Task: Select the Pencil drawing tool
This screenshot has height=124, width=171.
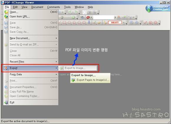Action: click(x=94, y=23)
